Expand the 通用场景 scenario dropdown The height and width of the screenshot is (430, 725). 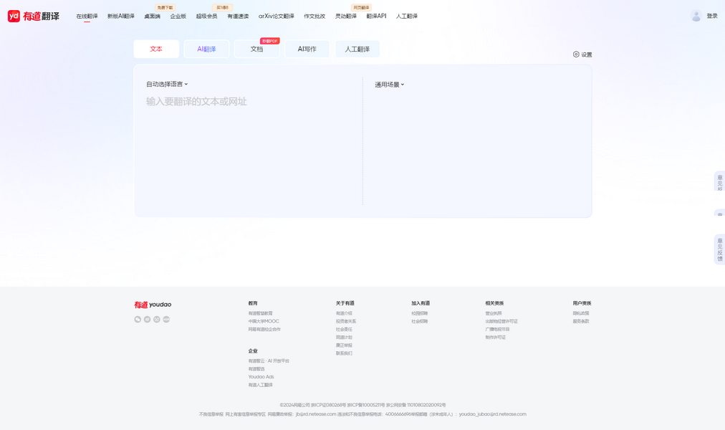coord(389,85)
